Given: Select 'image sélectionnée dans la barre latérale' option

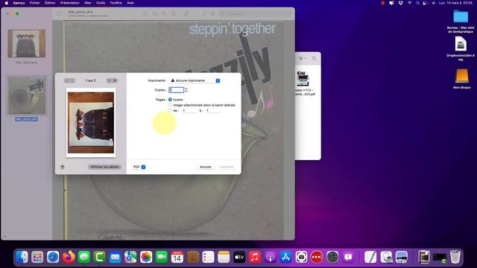Looking at the screenshot, I should pyautogui.click(x=170, y=105).
